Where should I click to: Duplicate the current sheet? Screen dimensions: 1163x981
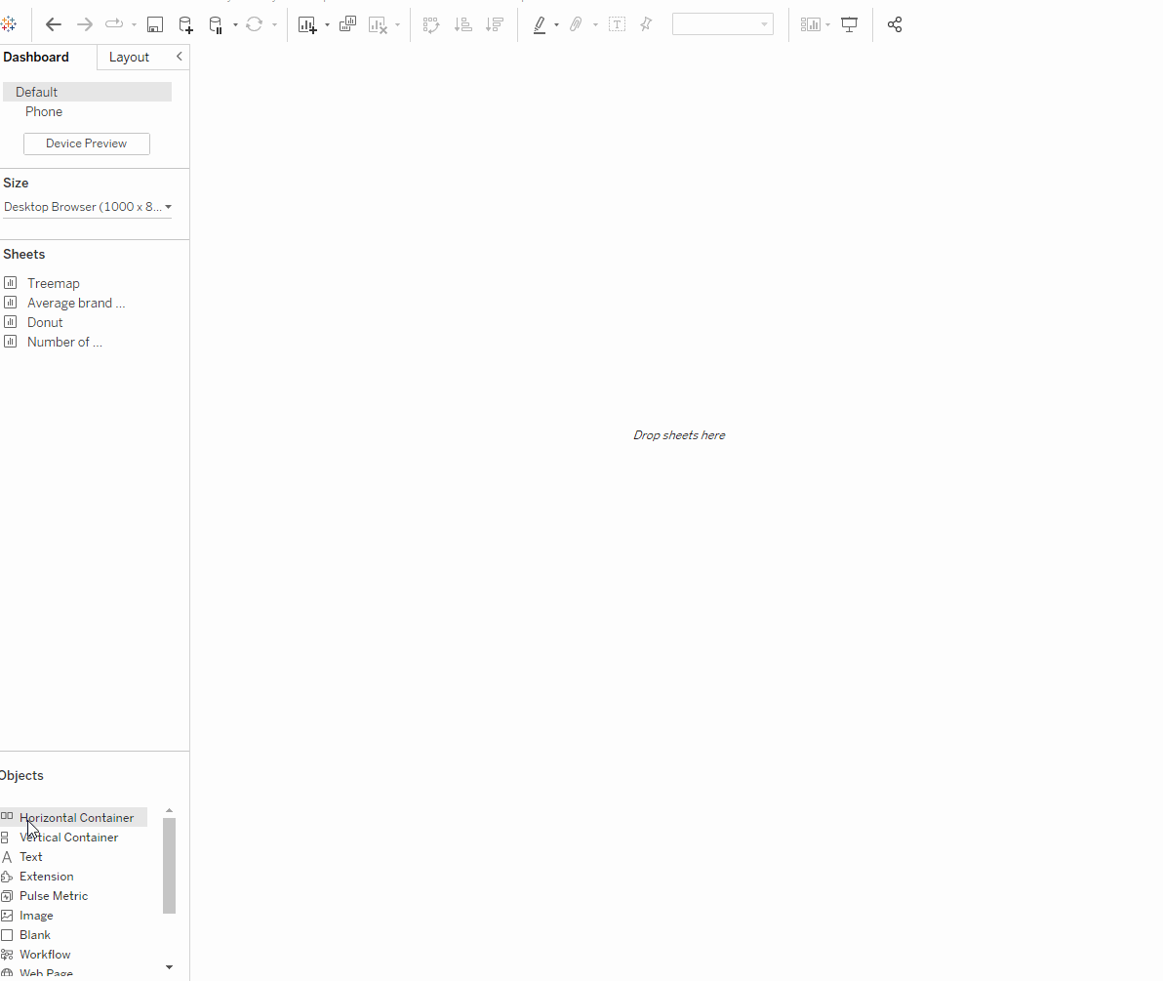(348, 24)
